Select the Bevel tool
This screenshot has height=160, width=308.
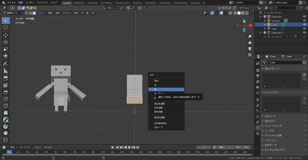coord(6,92)
